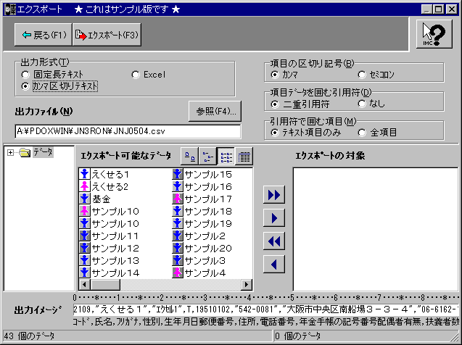Select テキスト項目のみ quoting option
Image resolution: width=462 pixels, height=345 pixels.
[x=275, y=133]
